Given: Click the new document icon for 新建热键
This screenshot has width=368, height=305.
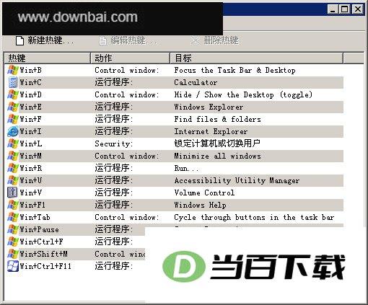Looking at the screenshot, I should 19,40.
